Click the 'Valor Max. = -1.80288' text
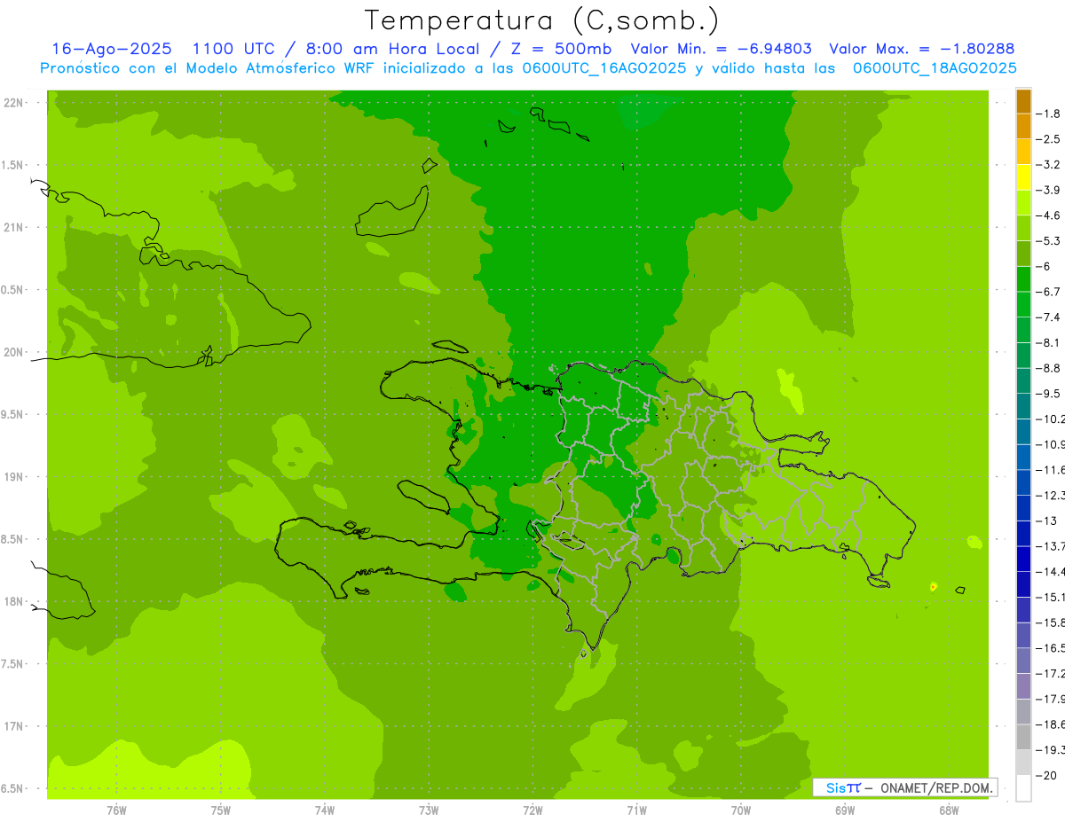The image size is (1065, 822). tap(922, 49)
